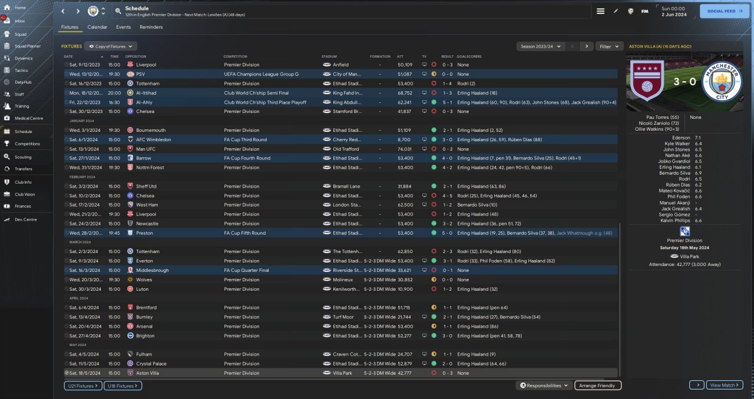The image size is (754, 399).
Task: Tick the select circle for Brentford fixture
Action: click(x=67, y=307)
